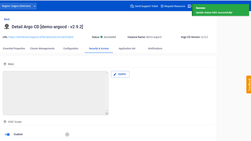The width and height of the screenshot is (251, 141).
Task: Disable the OIDC Scope Enabled toggle
Action: click(7, 134)
